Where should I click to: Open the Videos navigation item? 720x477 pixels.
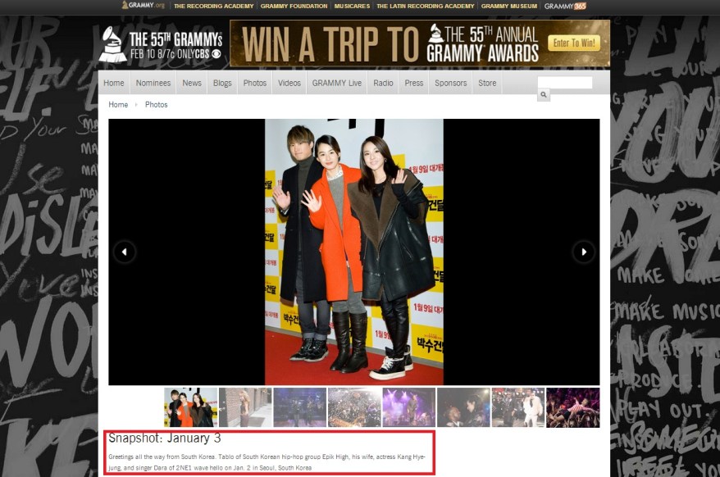click(289, 83)
